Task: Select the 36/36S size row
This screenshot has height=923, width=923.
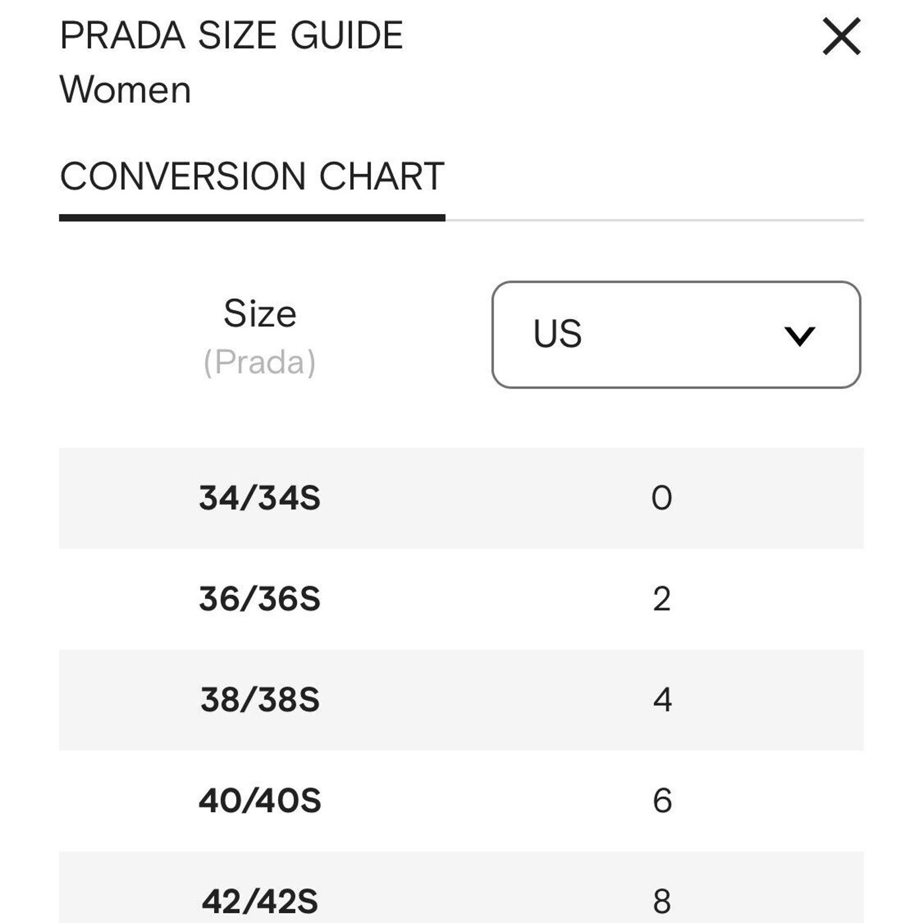Action: pyautogui.click(x=461, y=599)
